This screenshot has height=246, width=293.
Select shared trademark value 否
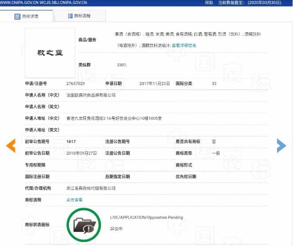point(214,142)
